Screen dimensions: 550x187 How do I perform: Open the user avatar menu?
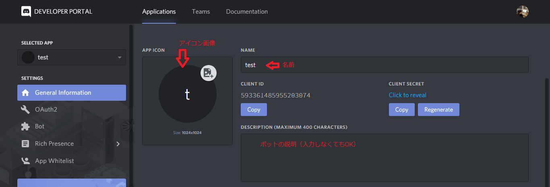(x=523, y=12)
